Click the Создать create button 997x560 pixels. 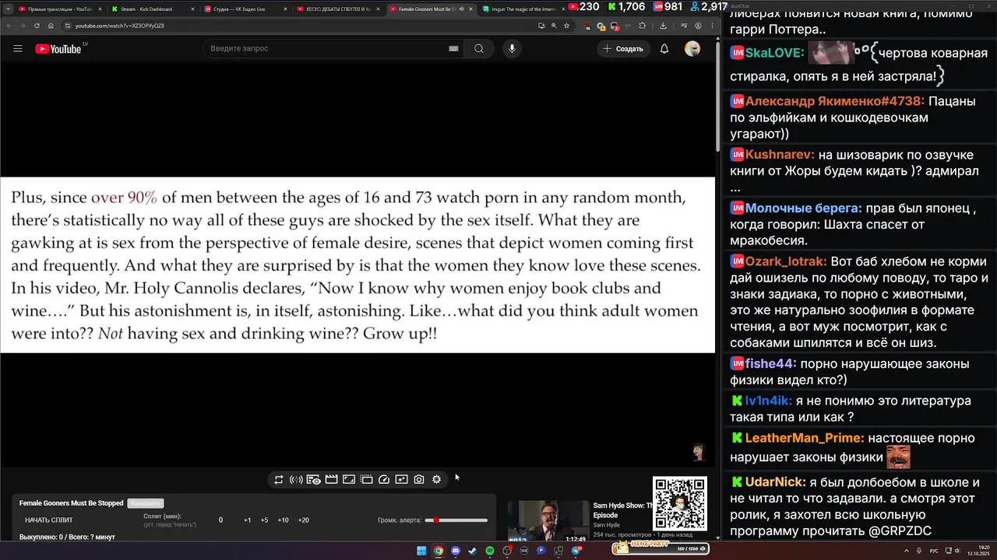pos(623,48)
